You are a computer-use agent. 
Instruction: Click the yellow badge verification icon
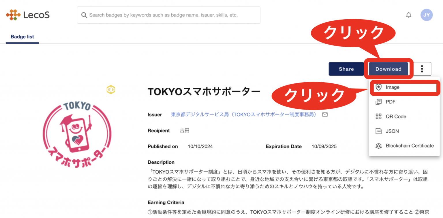click(x=111, y=89)
